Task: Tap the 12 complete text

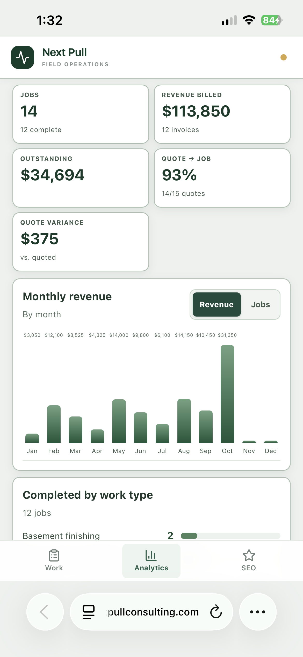Action: (41, 130)
